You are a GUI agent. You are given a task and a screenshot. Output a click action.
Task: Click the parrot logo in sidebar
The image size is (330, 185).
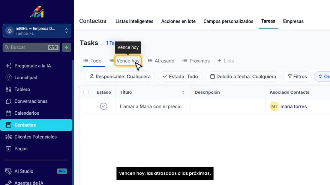[x=37, y=12]
